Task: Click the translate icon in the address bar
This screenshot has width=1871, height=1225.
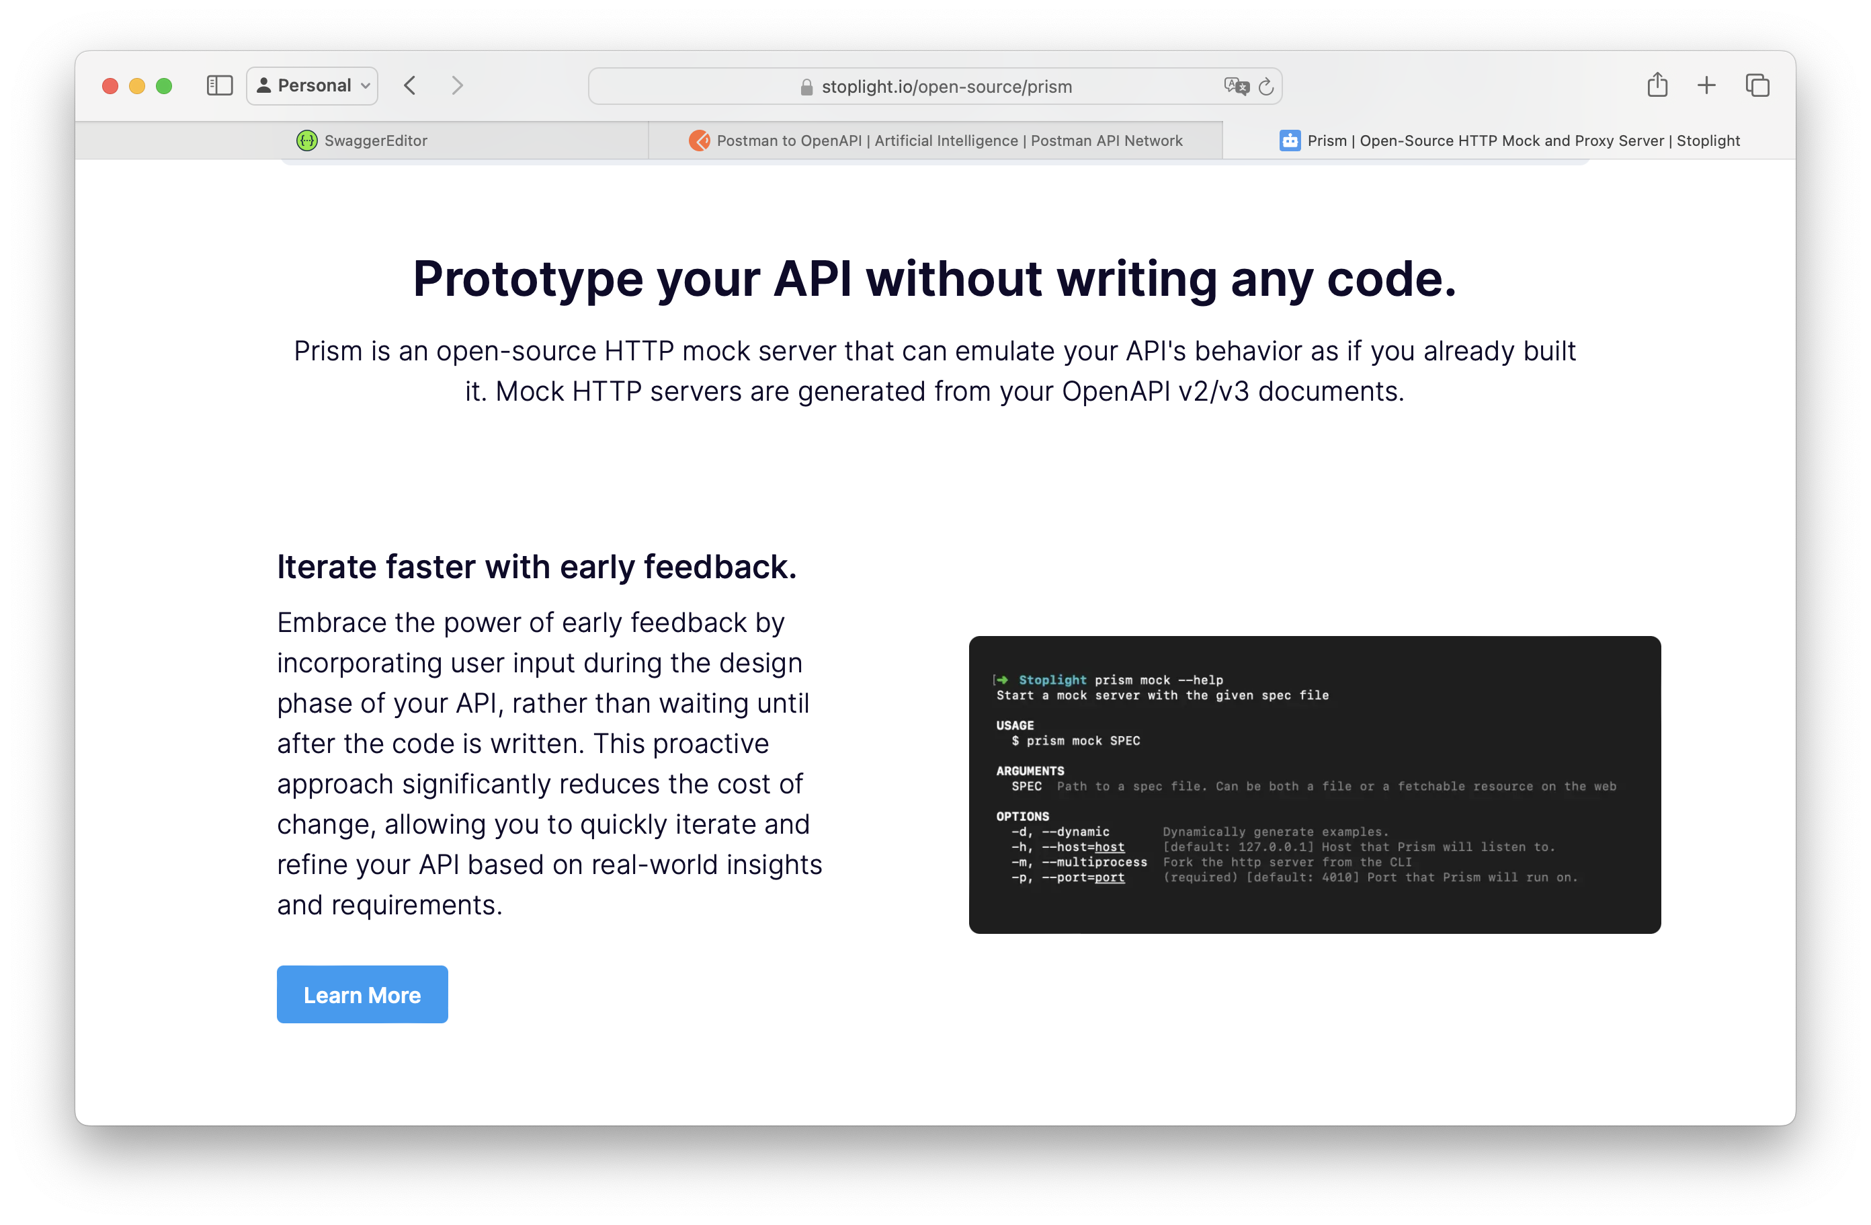Action: click(1236, 87)
